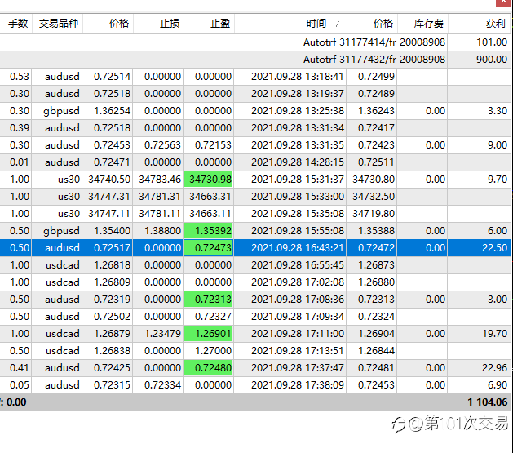Select the audusd row priced 0.72514
The width and height of the screenshot is (513, 453).
[255, 77]
